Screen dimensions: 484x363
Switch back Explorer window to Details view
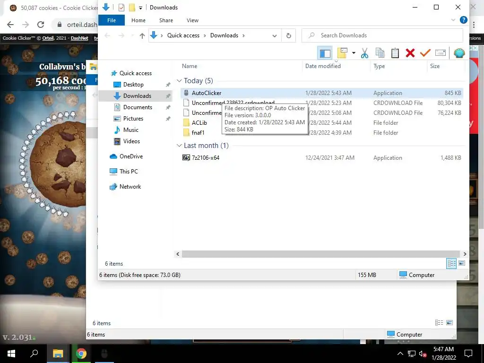(x=439, y=322)
